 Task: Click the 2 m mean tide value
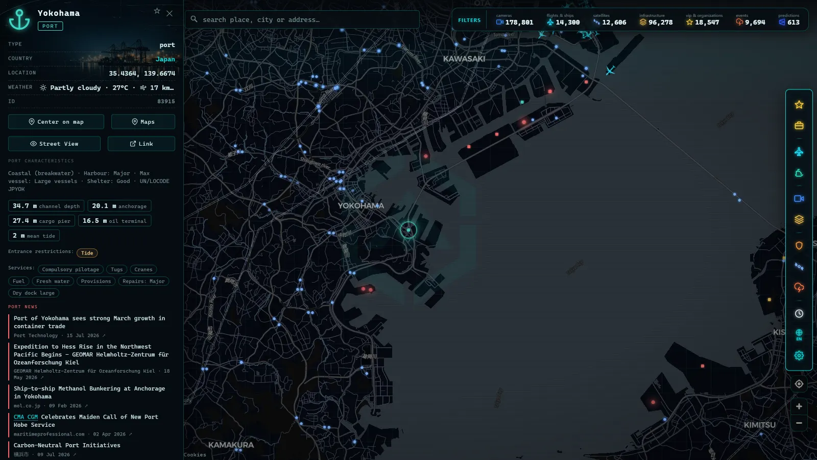tap(34, 236)
